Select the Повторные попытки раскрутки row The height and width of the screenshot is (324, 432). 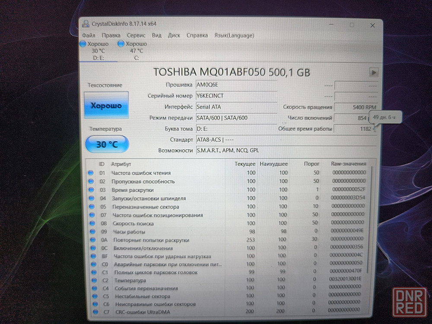(x=228, y=240)
